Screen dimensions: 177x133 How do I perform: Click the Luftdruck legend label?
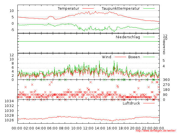point(131,103)
